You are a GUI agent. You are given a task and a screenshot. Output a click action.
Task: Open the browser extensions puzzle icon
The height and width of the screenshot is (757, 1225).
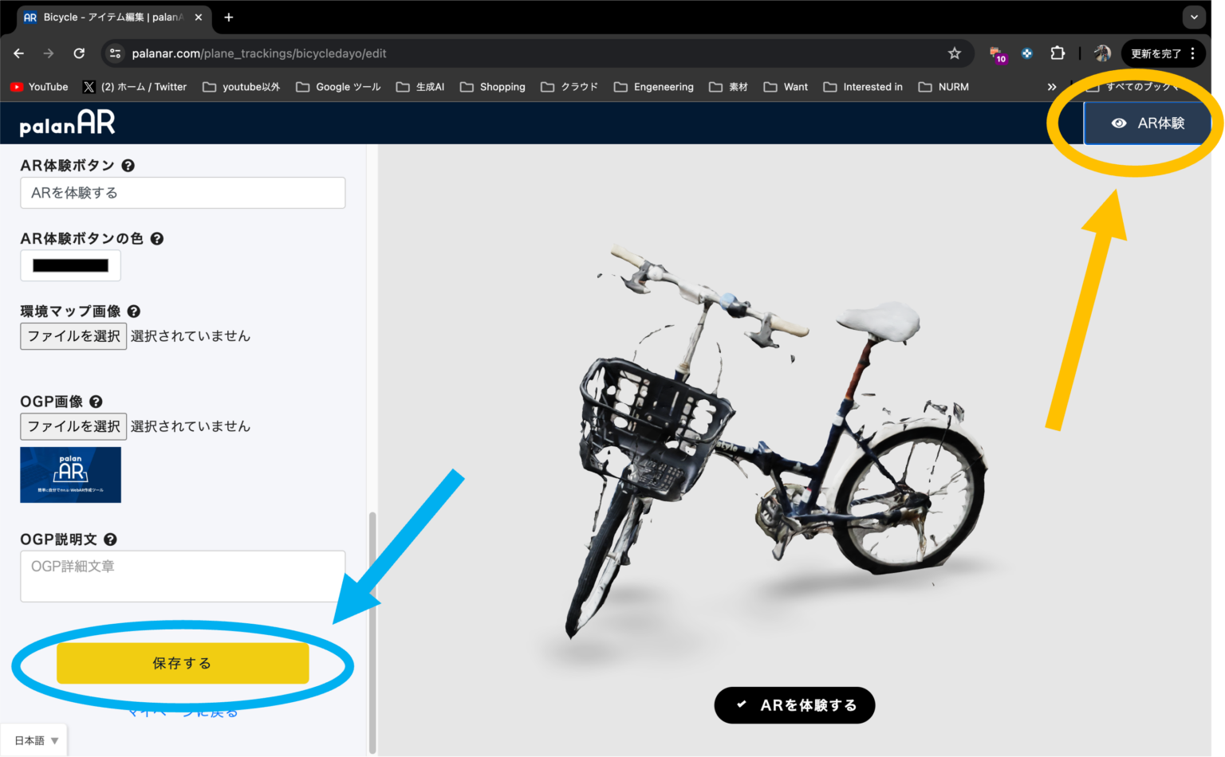click(1057, 53)
